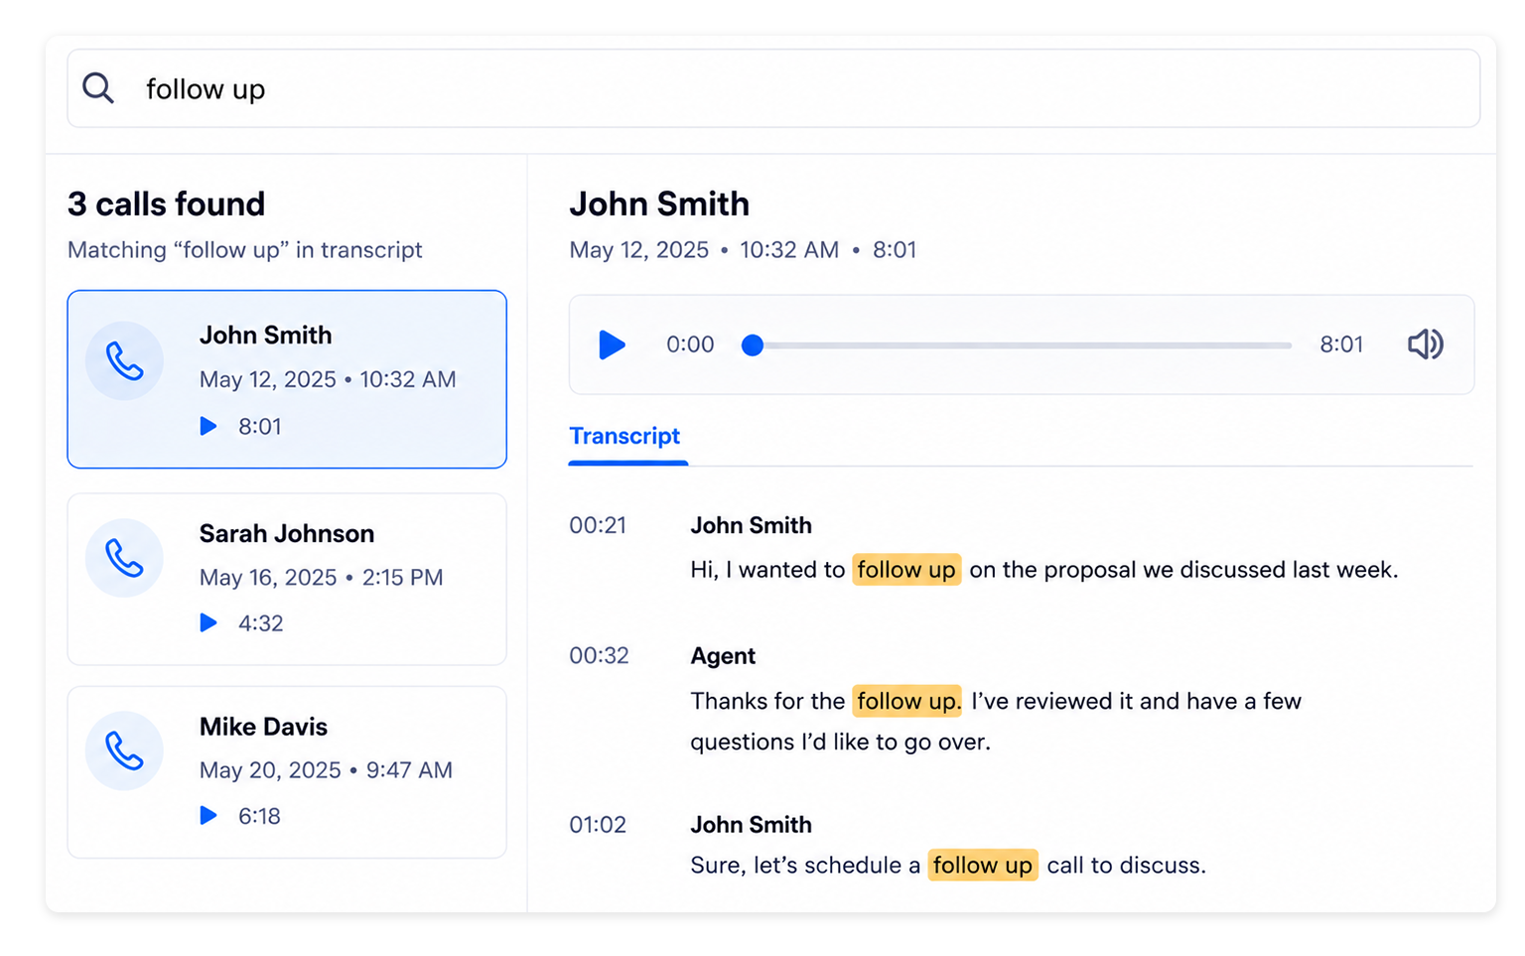Select the Sarah Johnson call name
This screenshot has height=956, width=1525.
287,533
